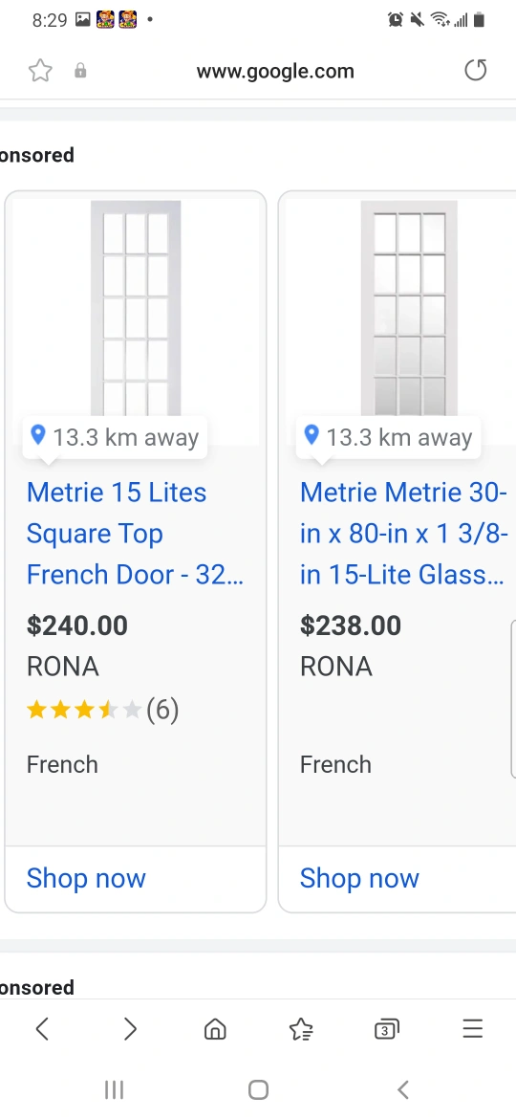Tap the padlock site security icon
The image size is (516, 1119).
point(80,70)
